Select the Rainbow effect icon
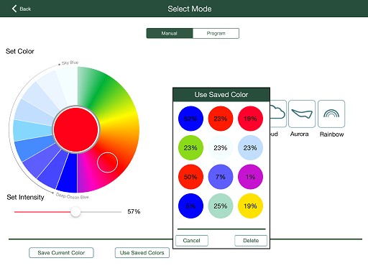368x276 pixels. point(331,114)
